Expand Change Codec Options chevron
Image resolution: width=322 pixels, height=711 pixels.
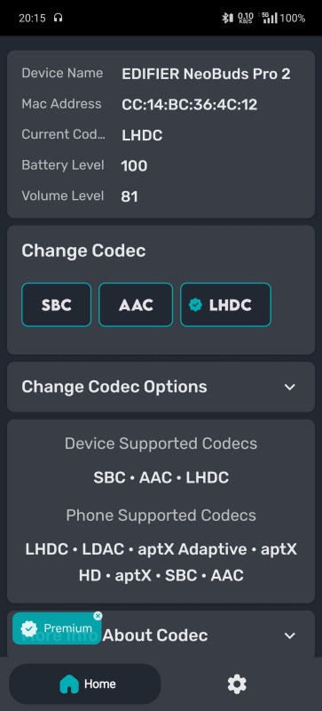coord(290,387)
